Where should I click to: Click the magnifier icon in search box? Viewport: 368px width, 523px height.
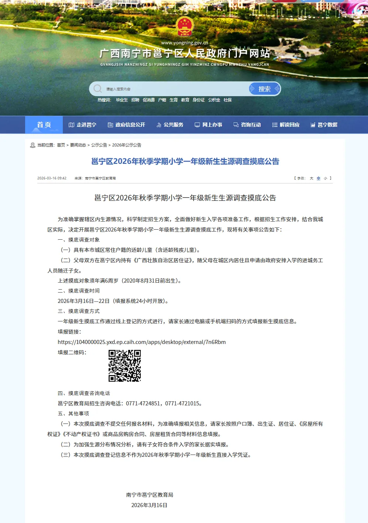point(98,89)
